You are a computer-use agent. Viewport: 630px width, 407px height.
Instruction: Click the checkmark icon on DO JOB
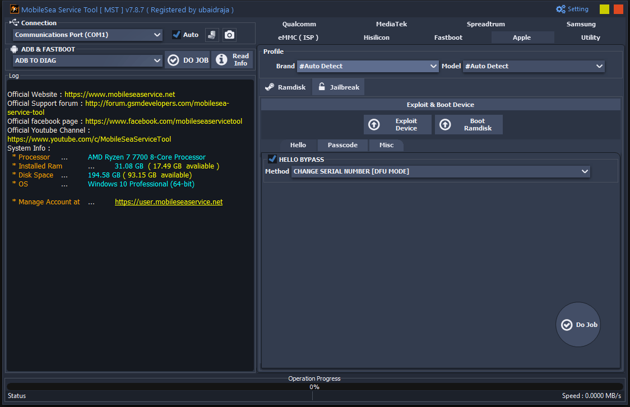pos(173,59)
